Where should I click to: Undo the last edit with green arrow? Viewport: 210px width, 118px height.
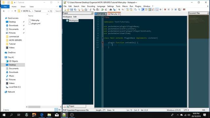102,10
